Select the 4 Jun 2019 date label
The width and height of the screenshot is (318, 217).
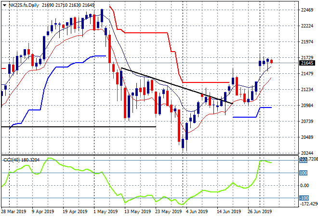point(197,212)
